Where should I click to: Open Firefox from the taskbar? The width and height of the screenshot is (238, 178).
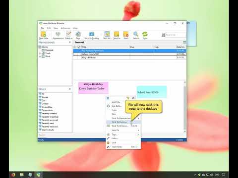[13, 175]
